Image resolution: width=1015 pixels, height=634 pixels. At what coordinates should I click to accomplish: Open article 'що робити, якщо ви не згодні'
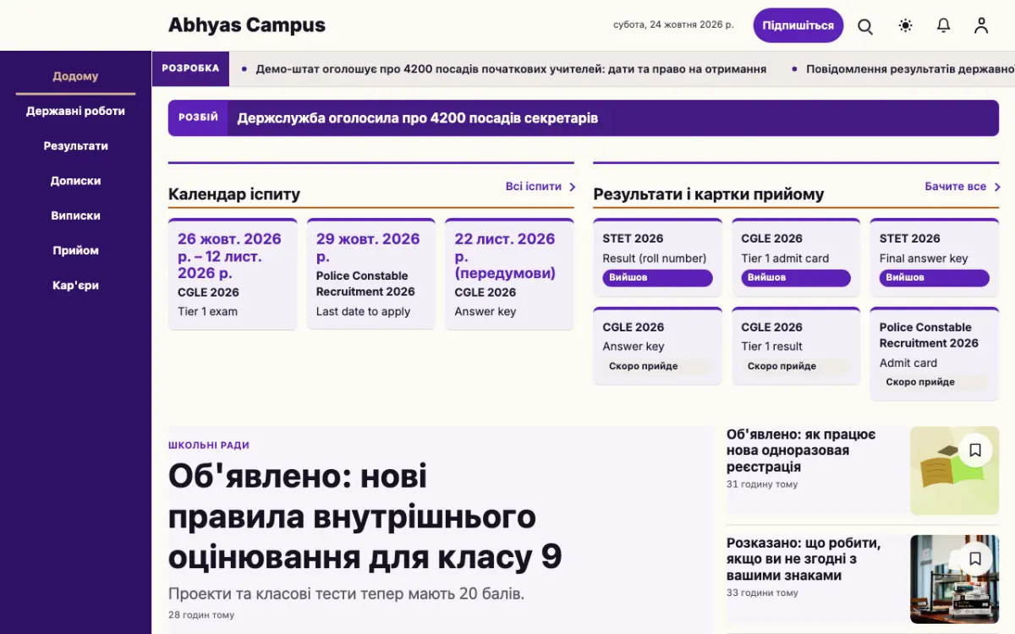[x=804, y=559]
